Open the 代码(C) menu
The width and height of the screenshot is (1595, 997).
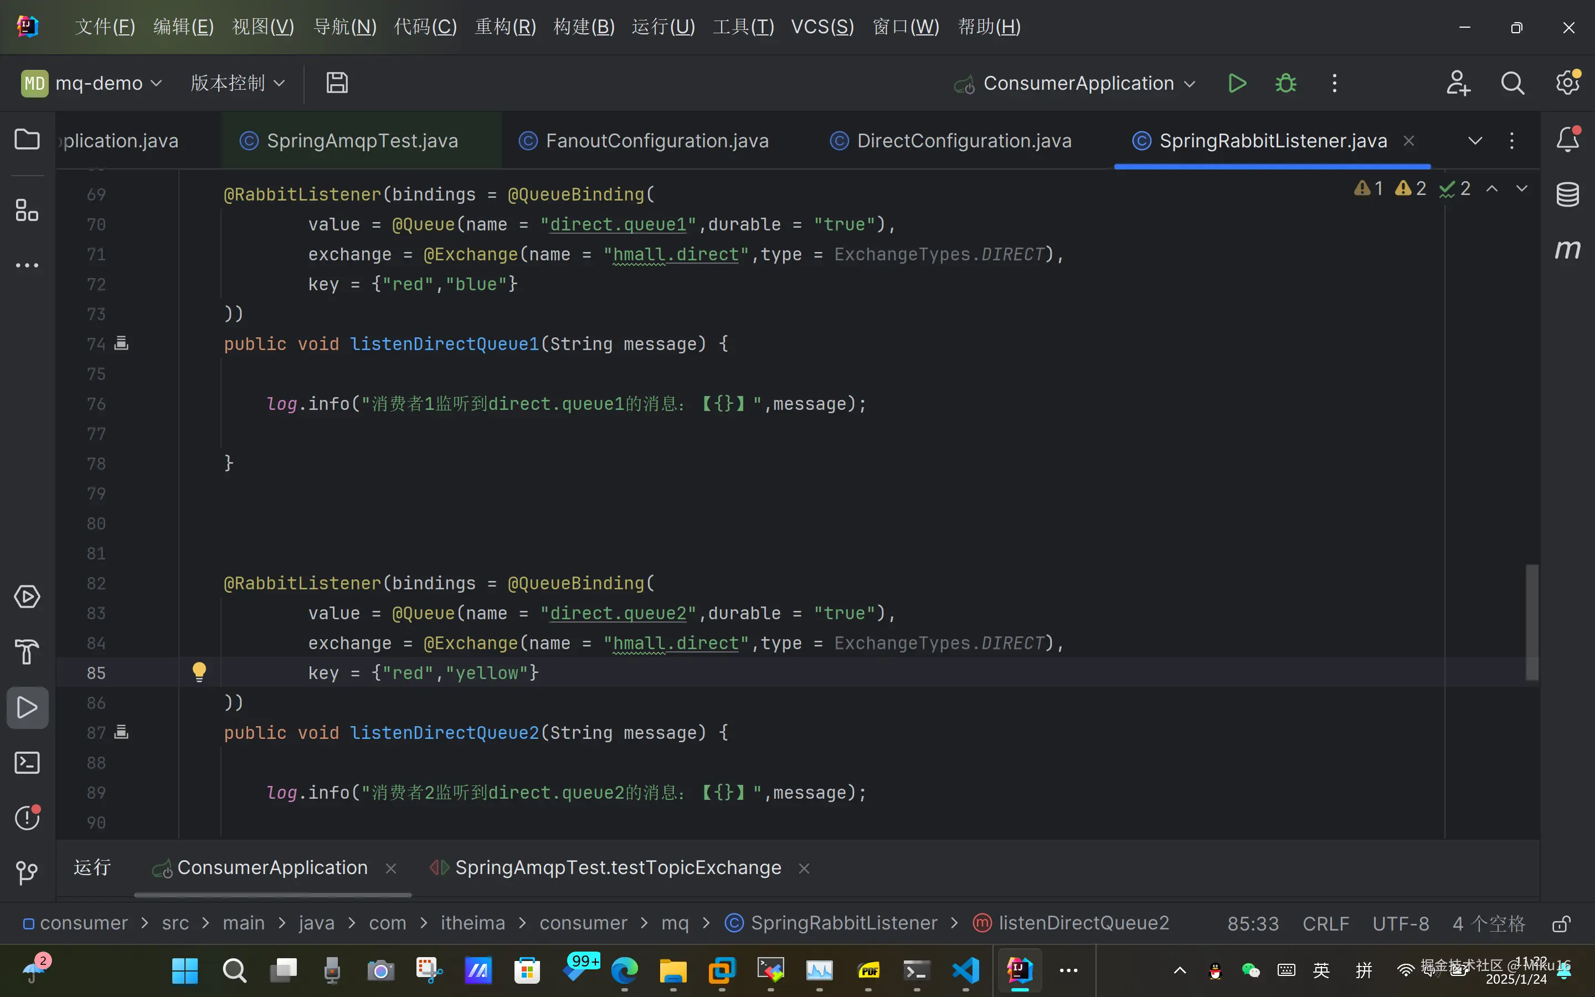tap(425, 27)
